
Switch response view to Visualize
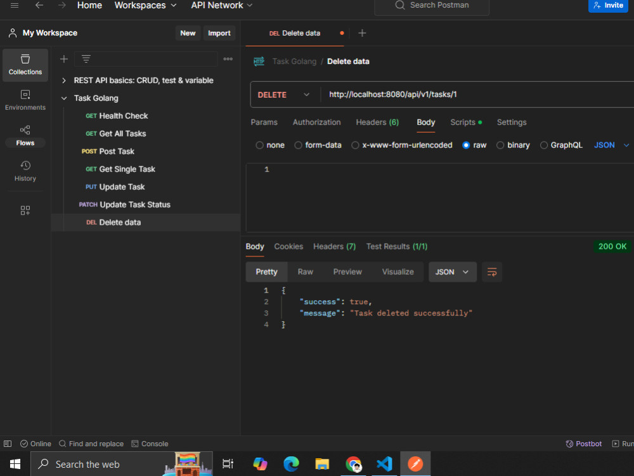[x=398, y=272]
